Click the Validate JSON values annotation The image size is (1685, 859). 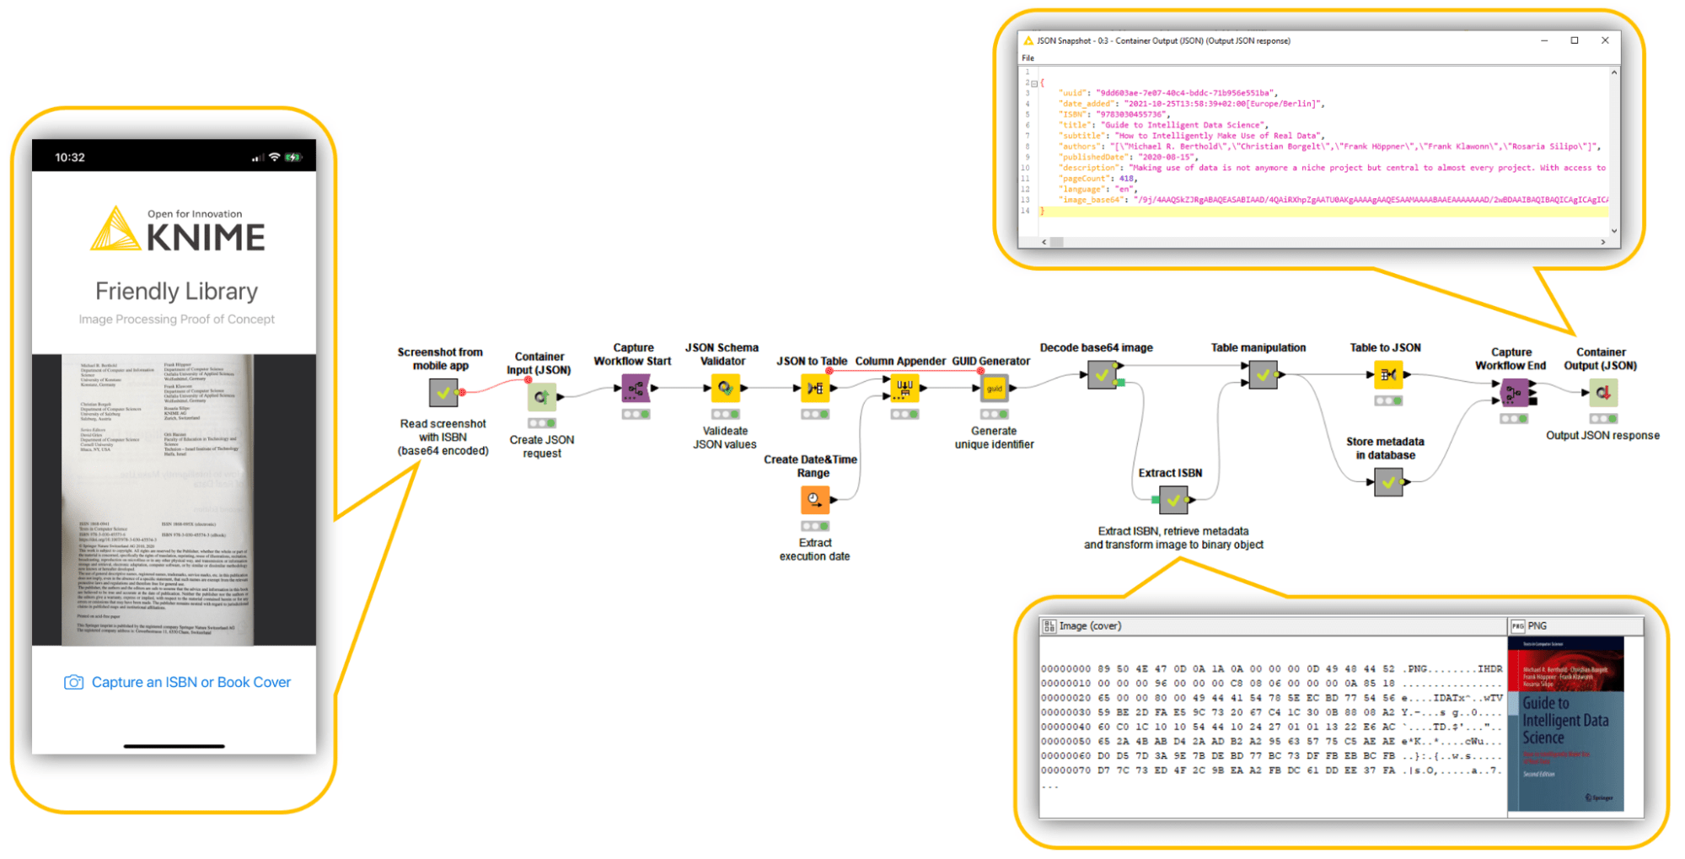(x=725, y=438)
